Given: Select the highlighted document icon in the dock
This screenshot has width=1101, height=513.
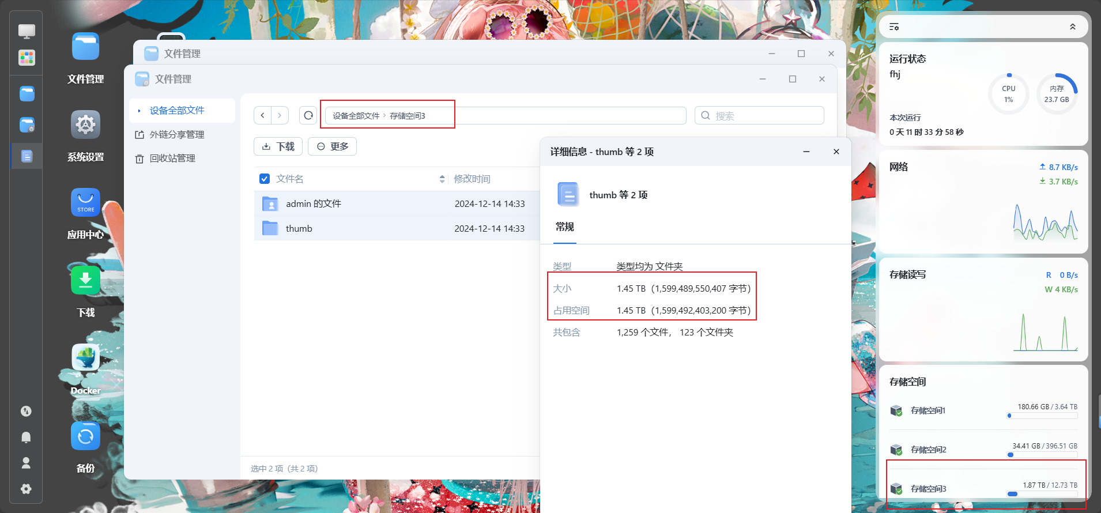Looking at the screenshot, I should 27,156.
